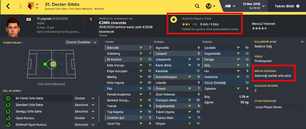Open the FM main menu

click(230, 6)
